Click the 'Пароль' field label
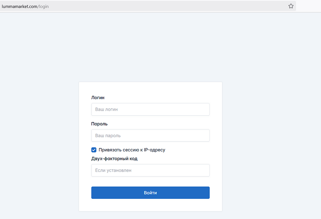 click(99, 124)
